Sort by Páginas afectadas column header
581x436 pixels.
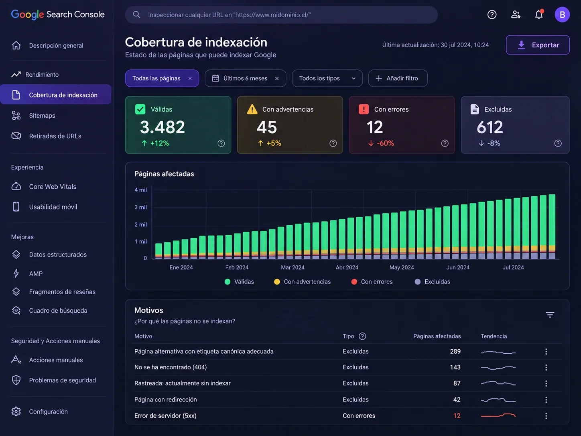pos(437,336)
